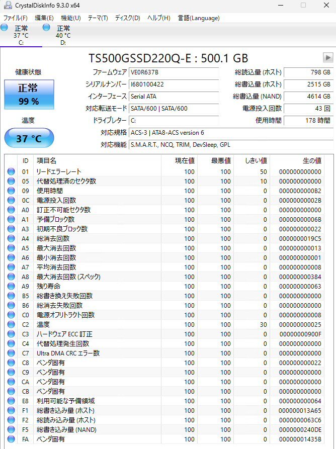This screenshot has width=336, height=449.
Task: Click the status icon for row 01 リードエラーレート
Action: click(11, 171)
